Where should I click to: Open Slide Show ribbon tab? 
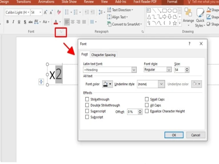coord(69,2)
